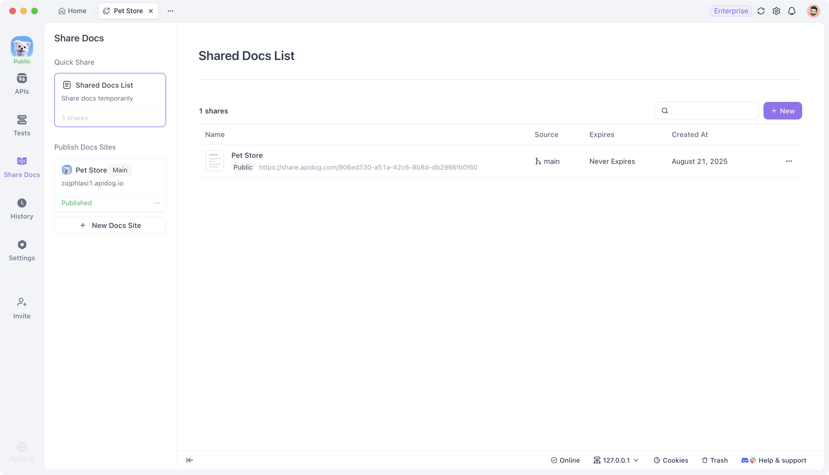The width and height of the screenshot is (829, 475).
Task: Expand the 127.0.0.1 proxy dropdown
Action: point(616,460)
